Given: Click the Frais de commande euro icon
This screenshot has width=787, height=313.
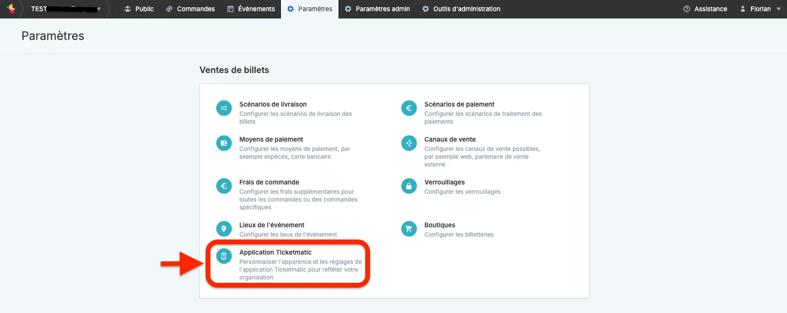Looking at the screenshot, I should 224,186.
